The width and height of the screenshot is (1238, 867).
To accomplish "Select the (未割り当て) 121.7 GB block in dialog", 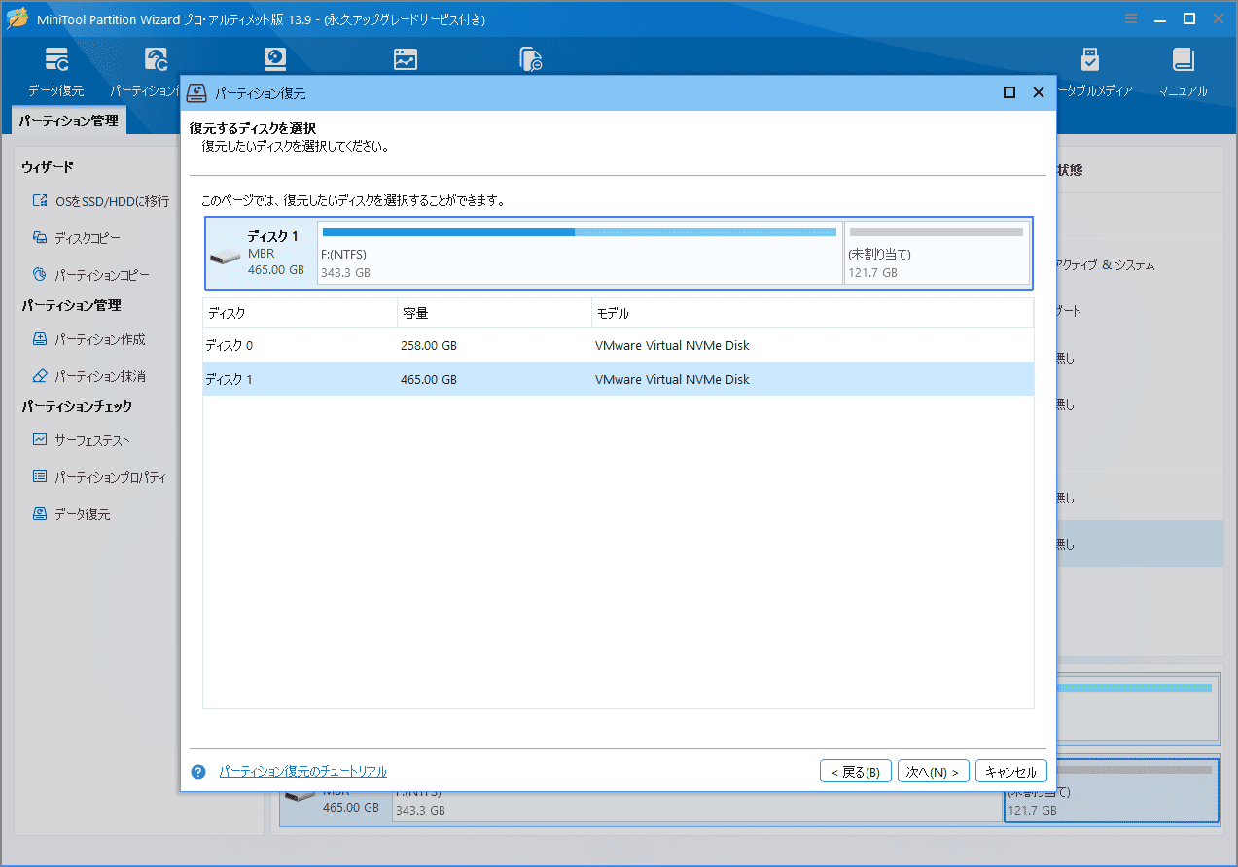I will [937, 253].
